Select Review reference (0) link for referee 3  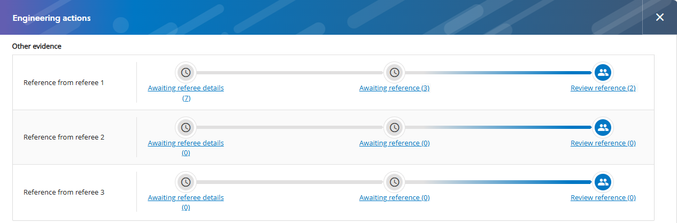(603, 198)
